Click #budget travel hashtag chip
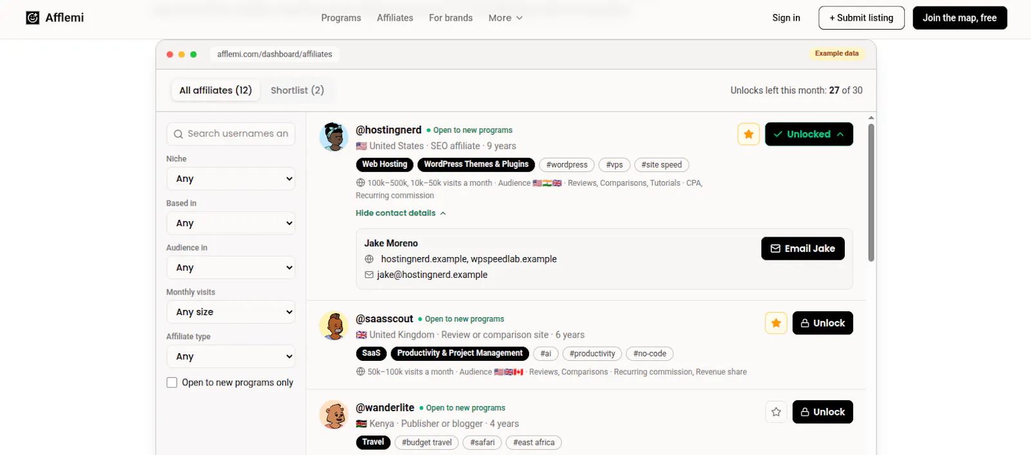The width and height of the screenshot is (1031, 455). coord(427,443)
